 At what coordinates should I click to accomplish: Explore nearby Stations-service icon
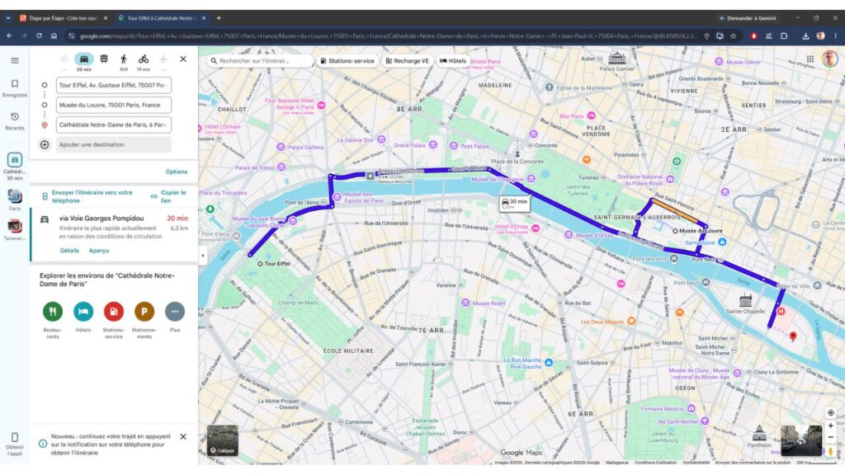[114, 311]
